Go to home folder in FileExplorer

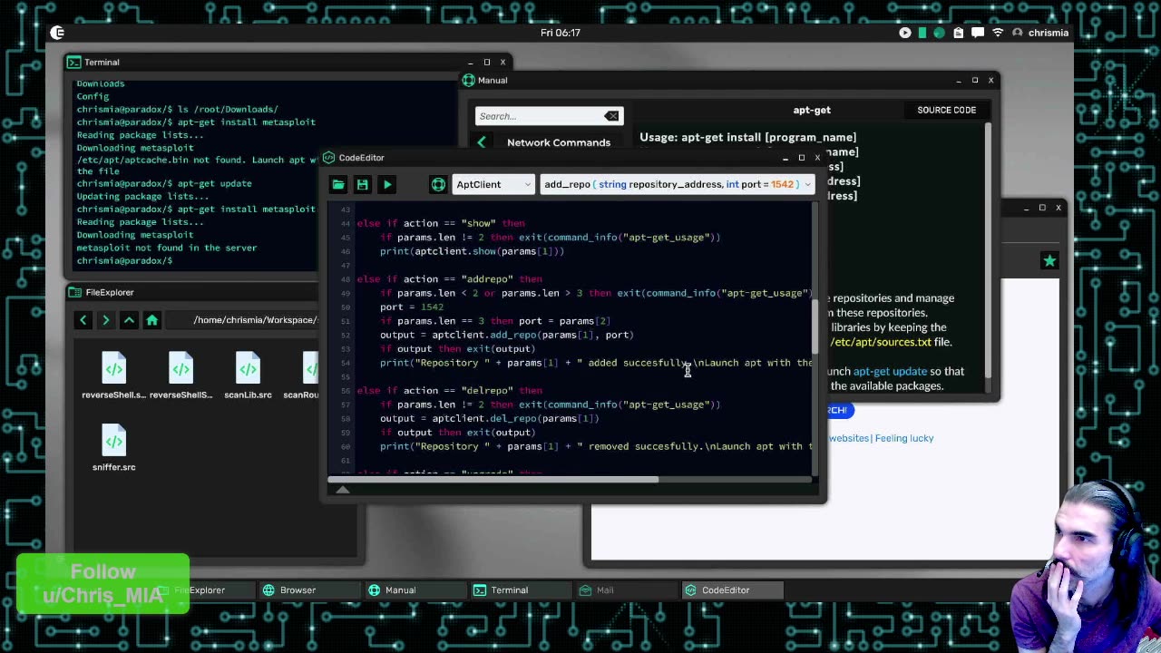click(x=151, y=319)
